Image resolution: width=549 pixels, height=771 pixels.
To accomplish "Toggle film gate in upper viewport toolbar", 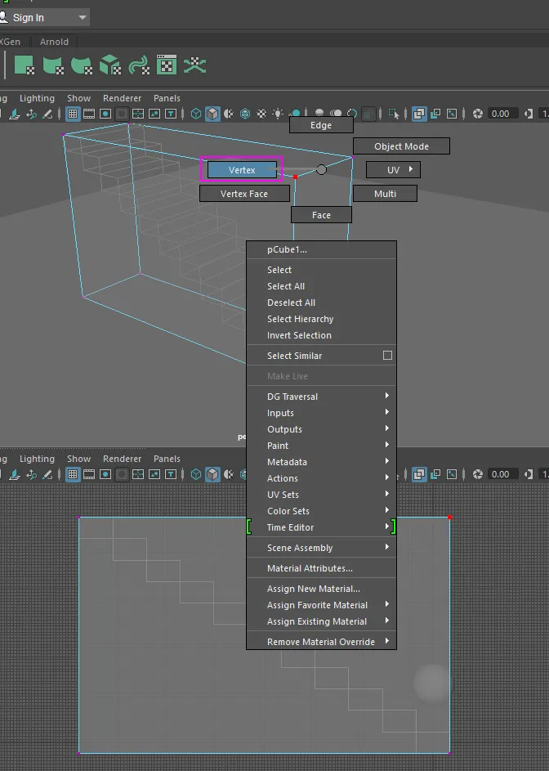I will [89, 114].
